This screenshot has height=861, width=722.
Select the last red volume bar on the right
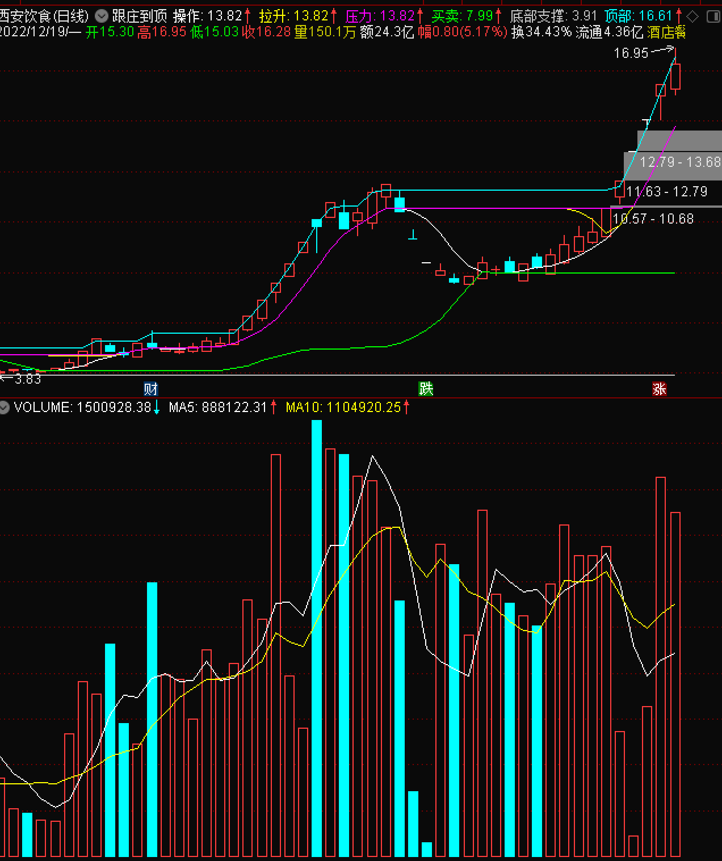[675, 684]
